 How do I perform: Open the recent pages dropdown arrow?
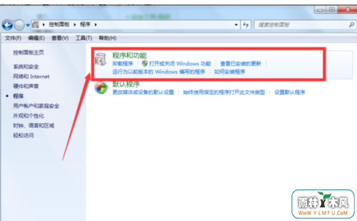(28, 25)
